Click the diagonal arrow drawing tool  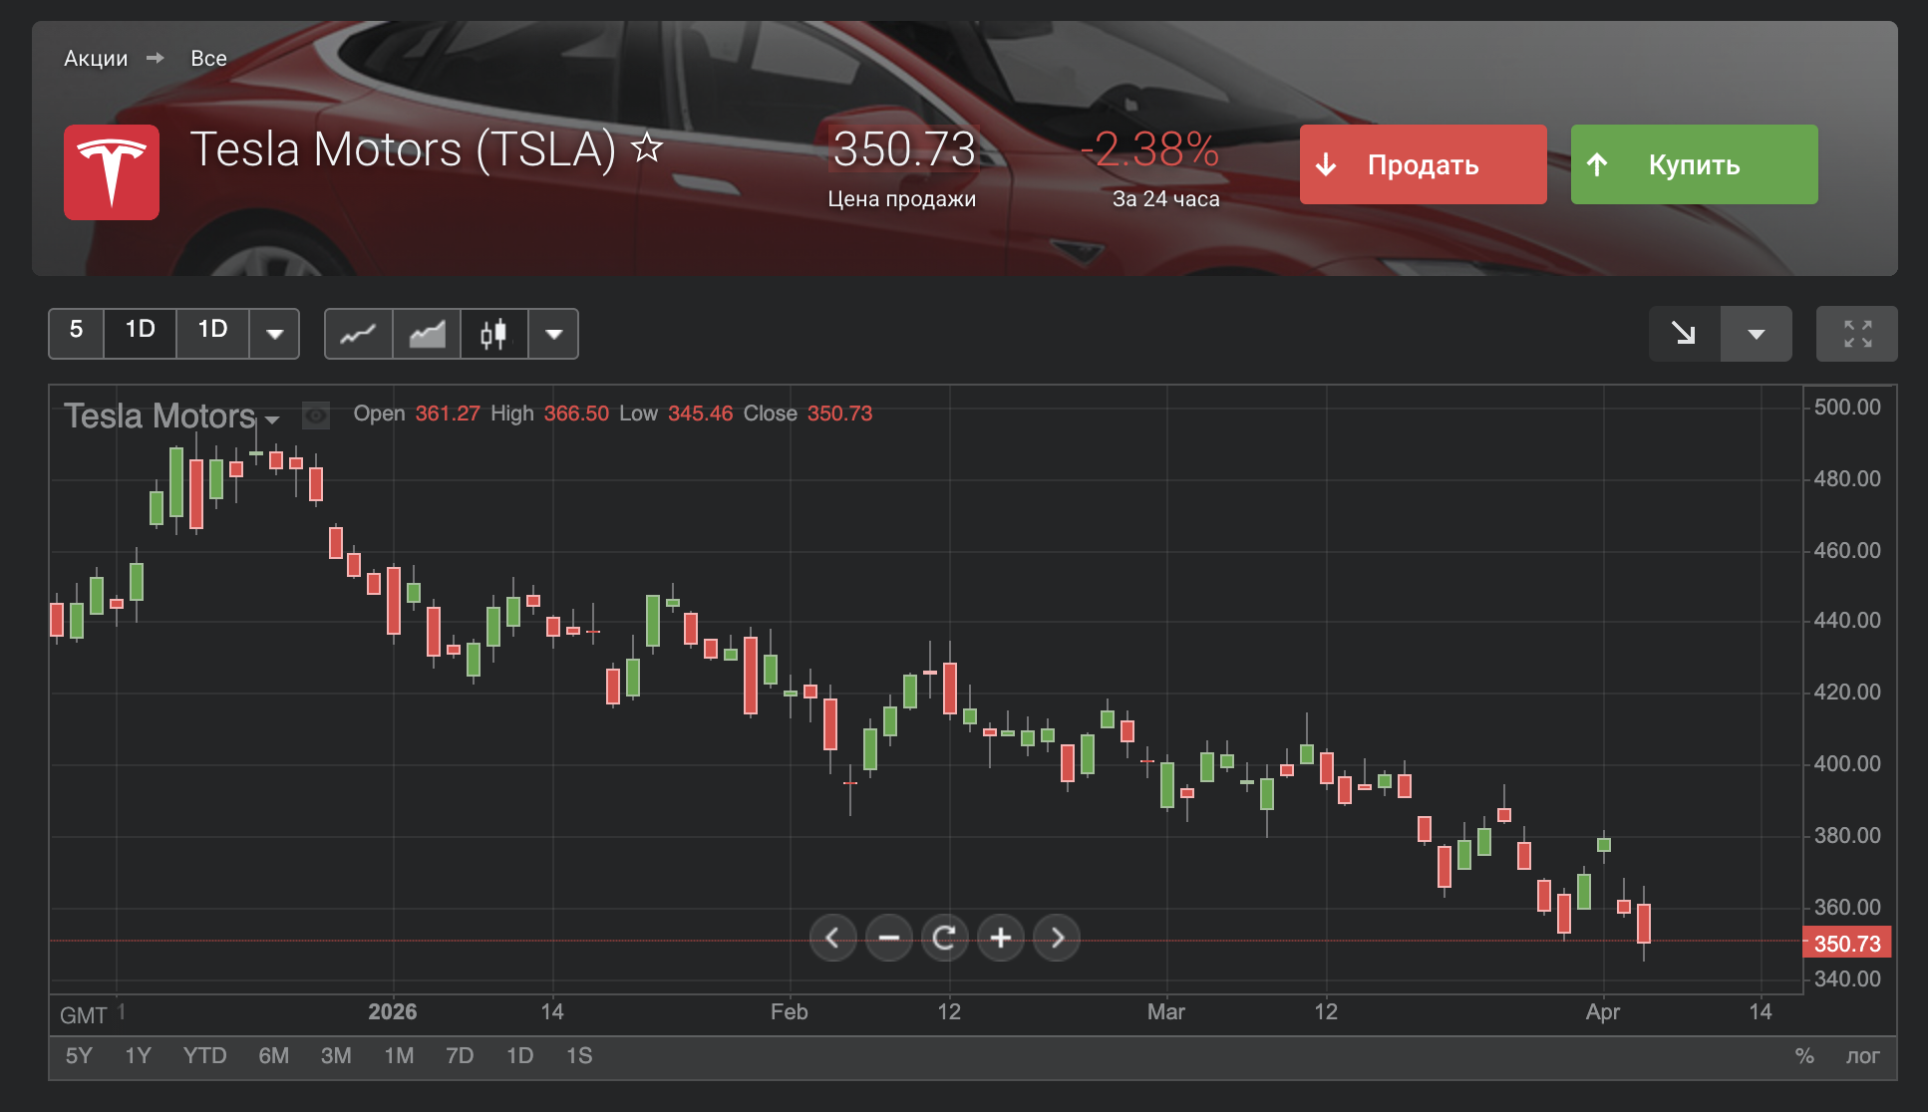[1684, 334]
